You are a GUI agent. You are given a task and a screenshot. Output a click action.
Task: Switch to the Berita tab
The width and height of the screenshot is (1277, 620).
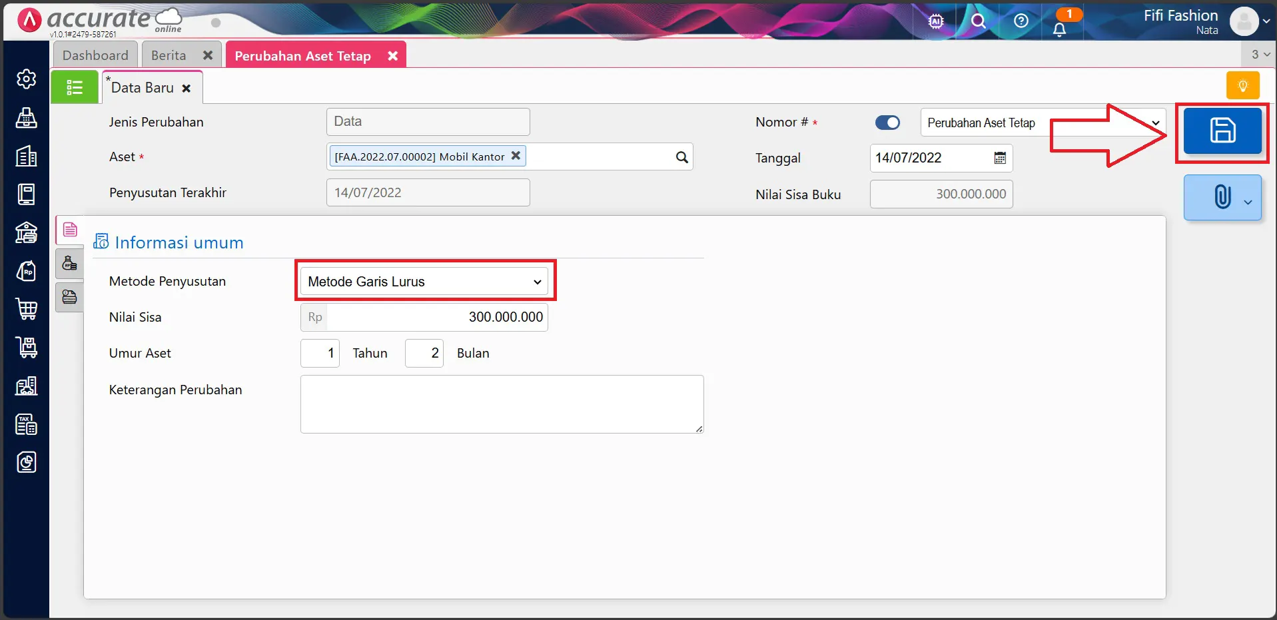[x=169, y=55]
